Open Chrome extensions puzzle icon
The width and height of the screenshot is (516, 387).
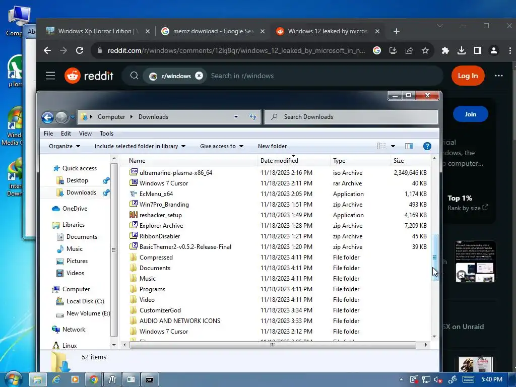coord(445,50)
